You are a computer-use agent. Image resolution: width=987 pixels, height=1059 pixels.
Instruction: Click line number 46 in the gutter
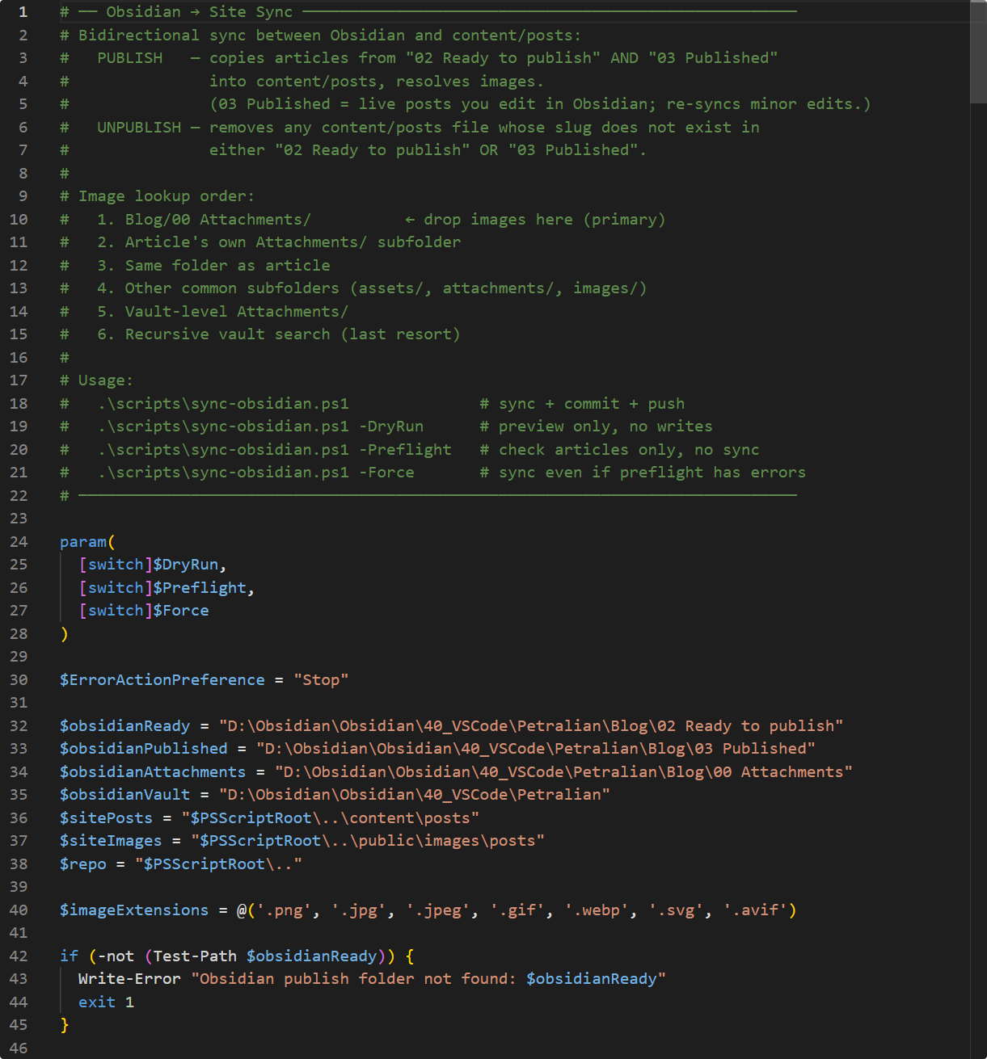[19, 1048]
